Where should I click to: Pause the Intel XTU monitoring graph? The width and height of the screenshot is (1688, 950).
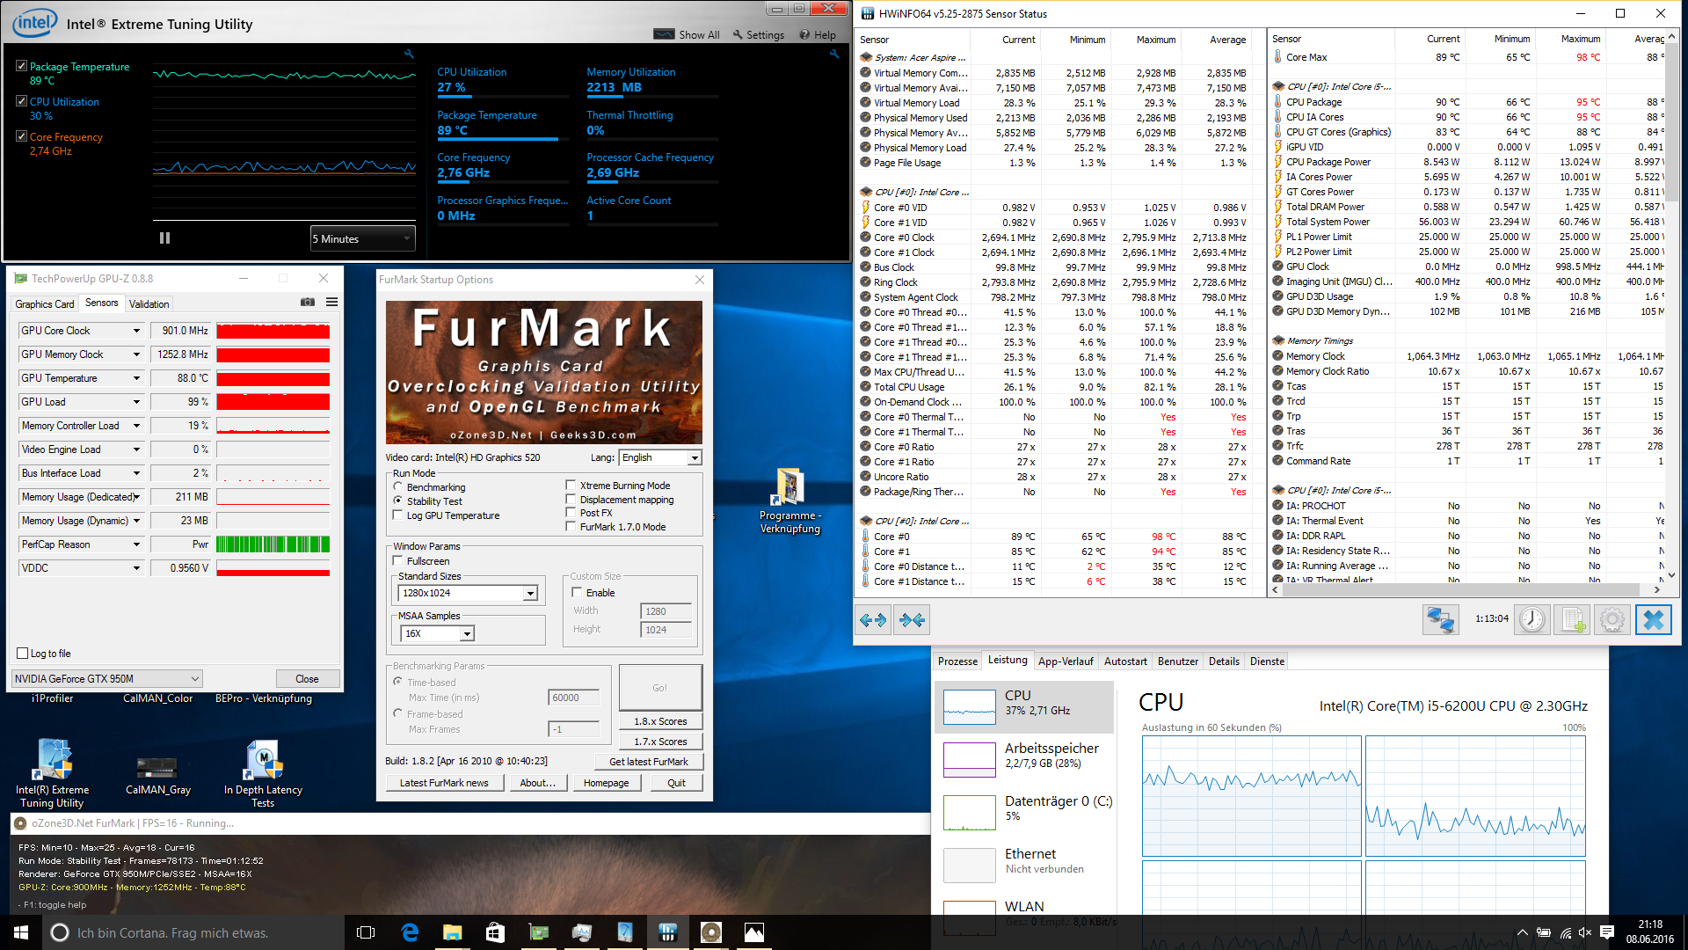pos(164,238)
